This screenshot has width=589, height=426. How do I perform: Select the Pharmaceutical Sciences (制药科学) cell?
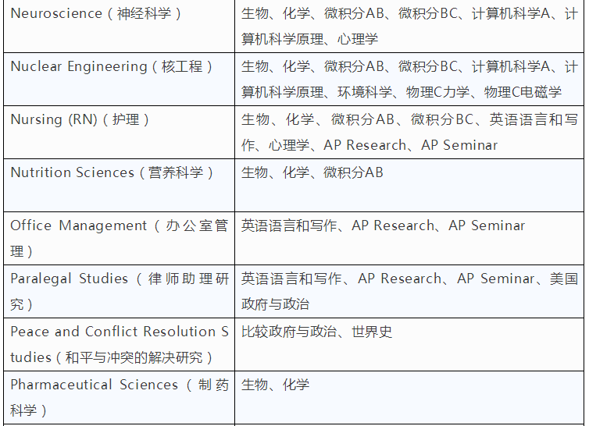tap(119, 397)
